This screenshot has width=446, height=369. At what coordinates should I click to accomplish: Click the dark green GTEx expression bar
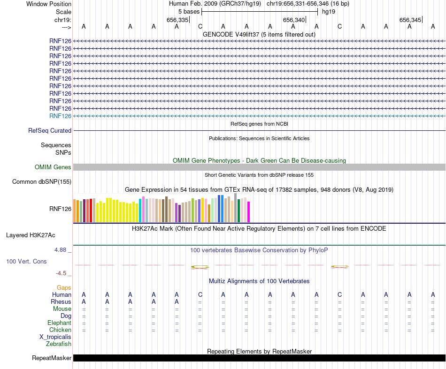tap(239, 211)
